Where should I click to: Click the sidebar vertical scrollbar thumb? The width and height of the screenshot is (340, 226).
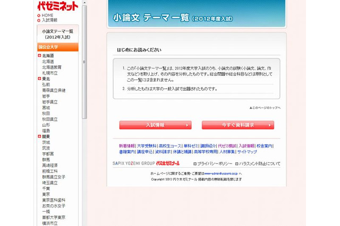click(84, 62)
